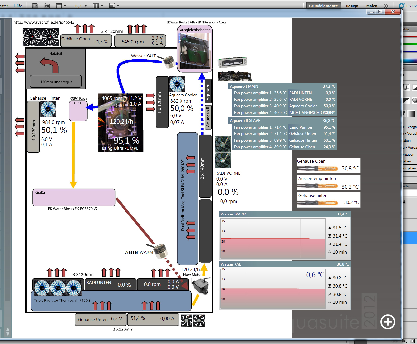Click the Grundelemente workspace button
Image resolution: width=417 pixels, height=344 pixels.
coord(323,6)
